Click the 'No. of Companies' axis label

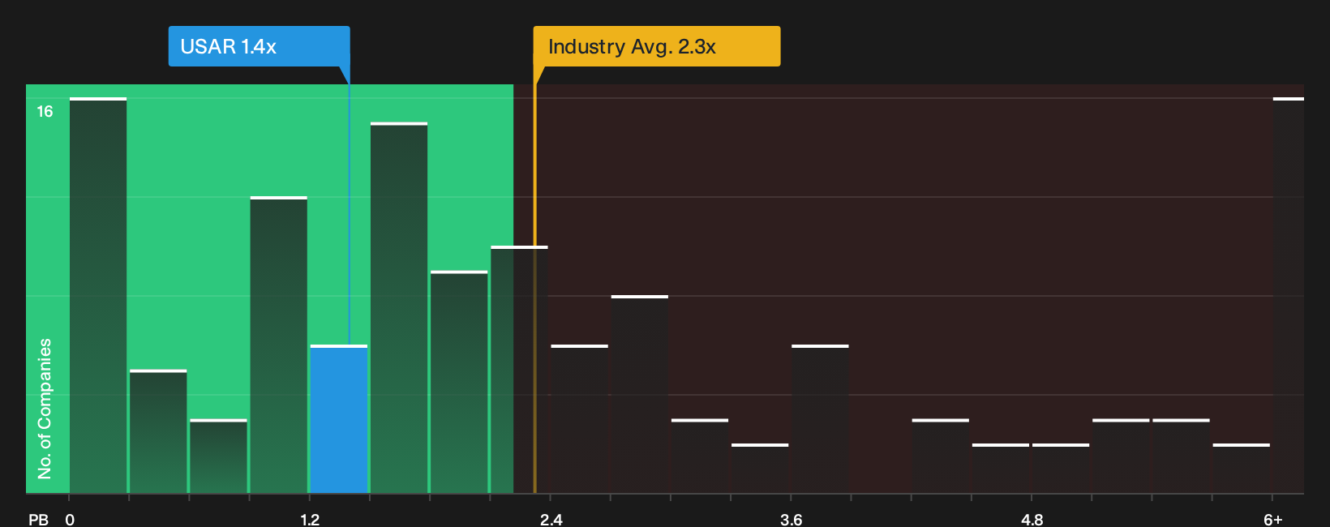(45, 409)
